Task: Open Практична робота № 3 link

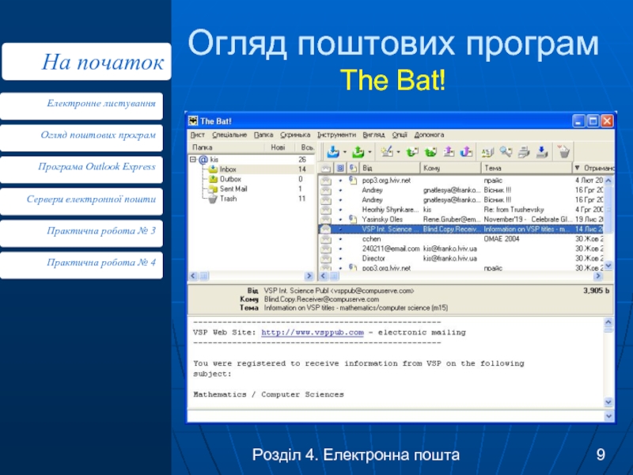Action: coord(81,234)
